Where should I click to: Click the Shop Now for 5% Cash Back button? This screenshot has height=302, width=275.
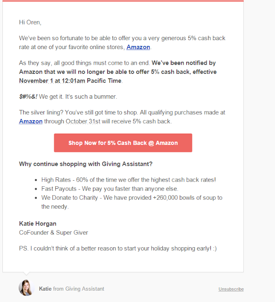[x=123, y=143]
